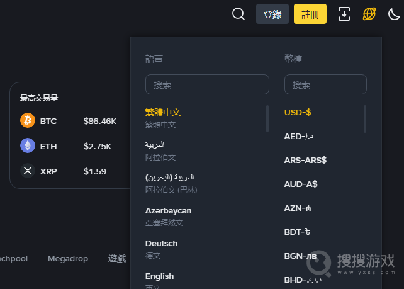Click the yellow 註冊 register button

pos(310,14)
